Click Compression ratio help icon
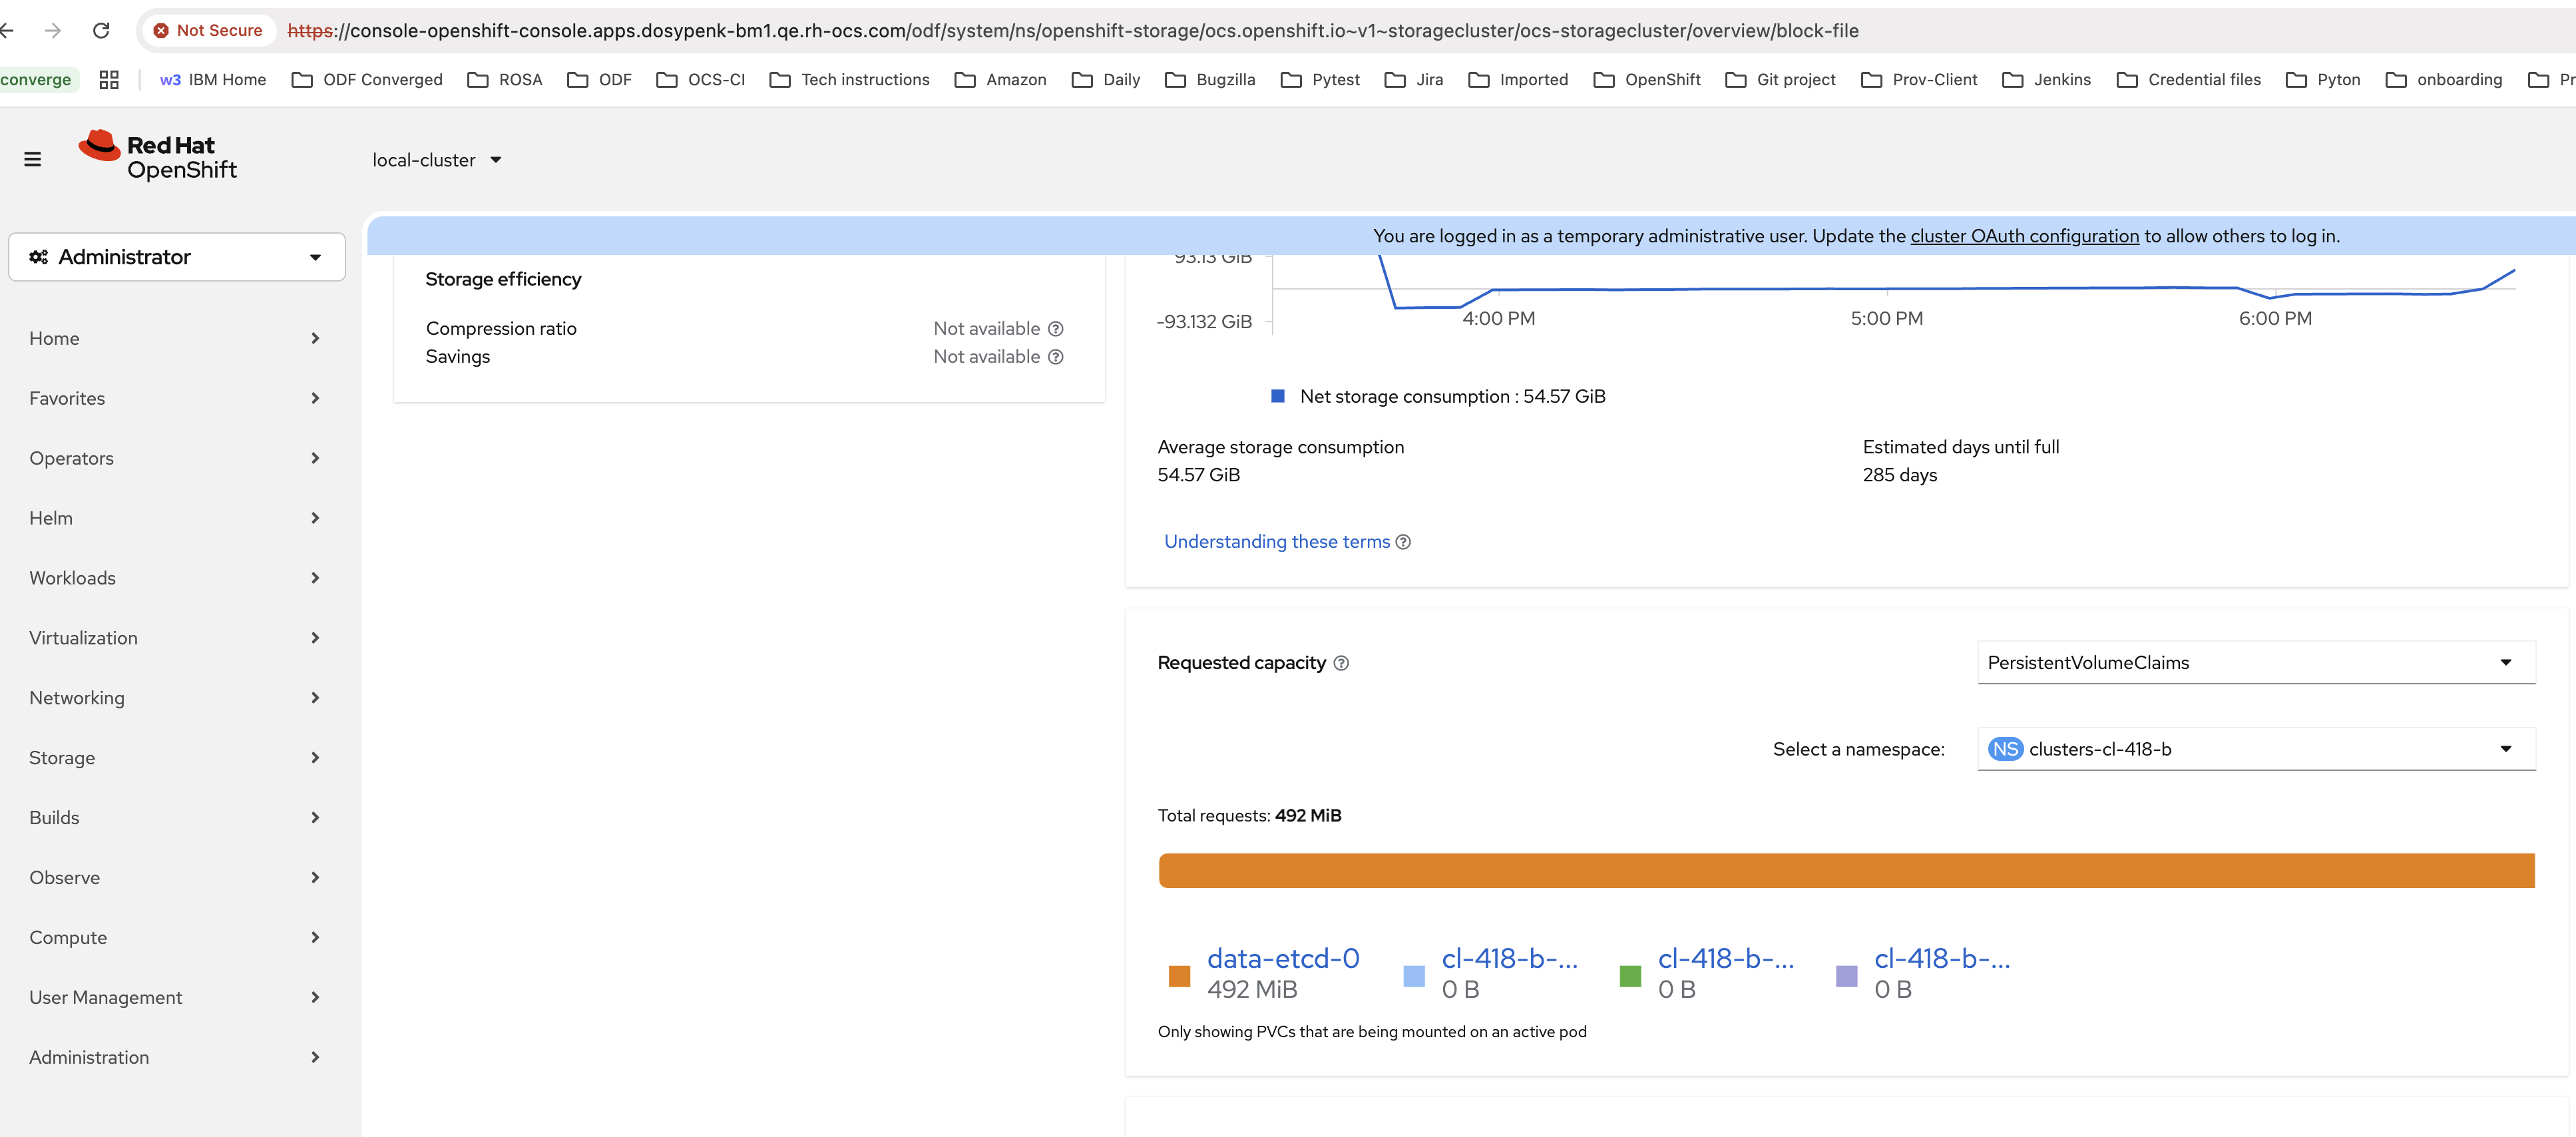Viewport: 2576px width, 1137px height. coord(1055,329)
